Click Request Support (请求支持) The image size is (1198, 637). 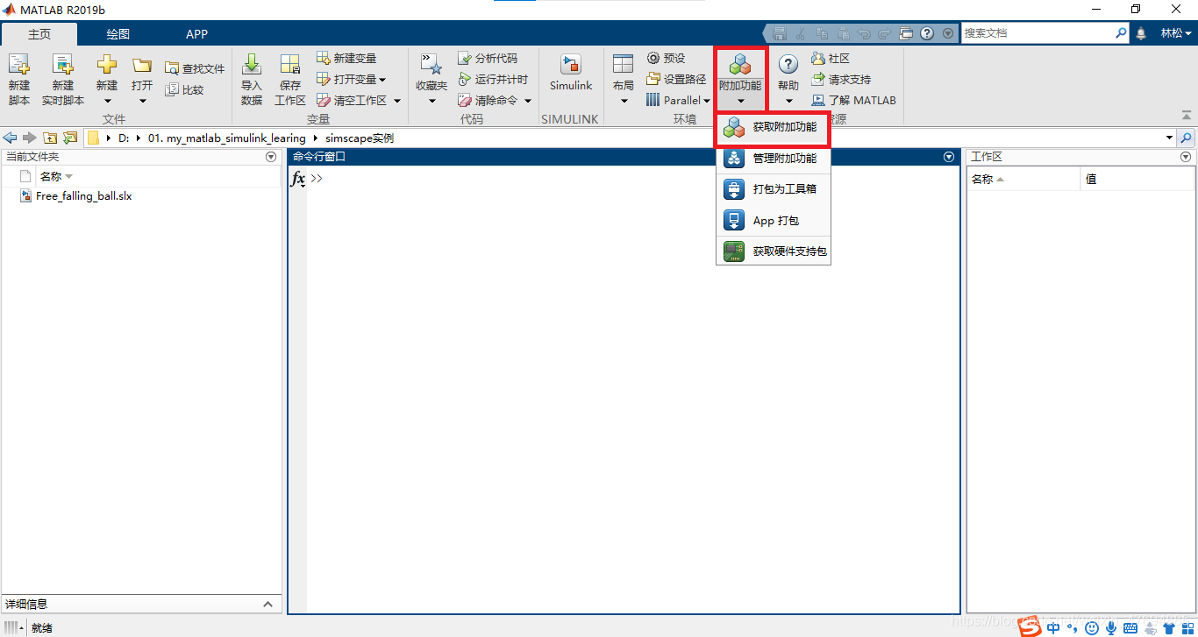coord(841,79)
